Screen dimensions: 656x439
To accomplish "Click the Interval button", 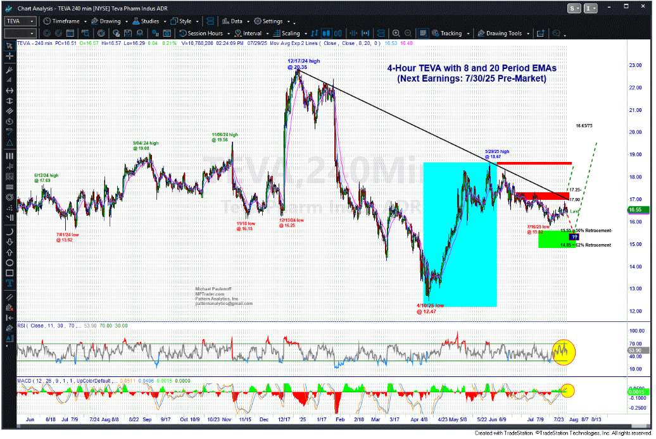I will [248, 34].
